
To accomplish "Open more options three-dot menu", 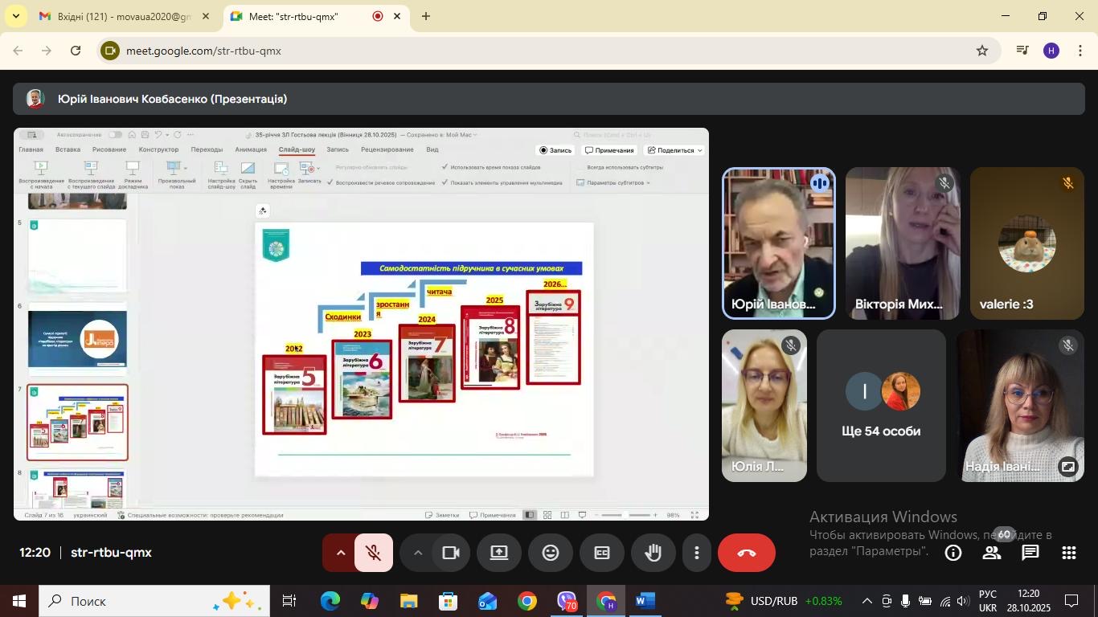I will (x=697, y=553).
